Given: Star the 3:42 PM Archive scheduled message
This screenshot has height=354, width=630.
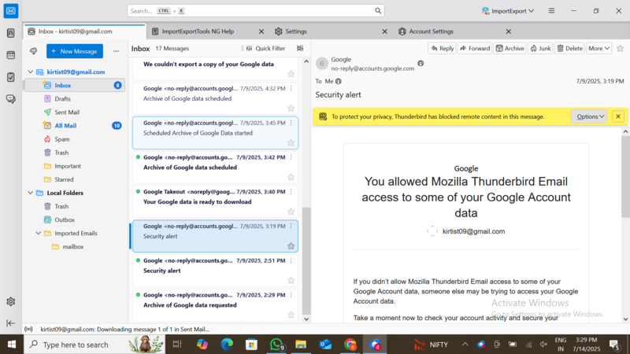Looking at the screenshot, I should pyautogui.click(x=291, y=177).
